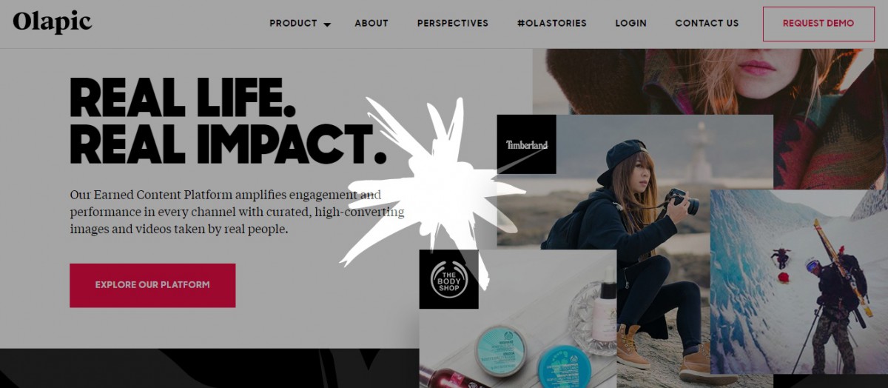Open the woman in plaid scarf photo
This screenshot has height=388, width=888.
(x=710, y=81)
